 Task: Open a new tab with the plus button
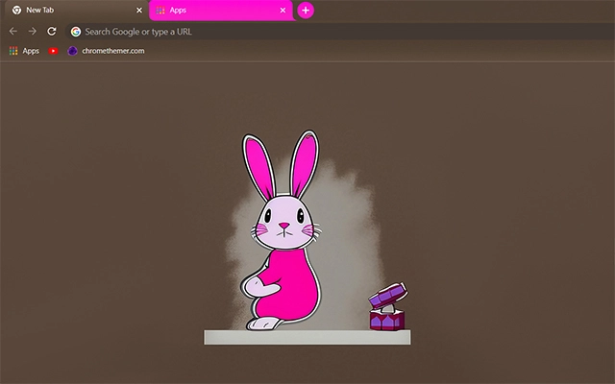(306, 11)
